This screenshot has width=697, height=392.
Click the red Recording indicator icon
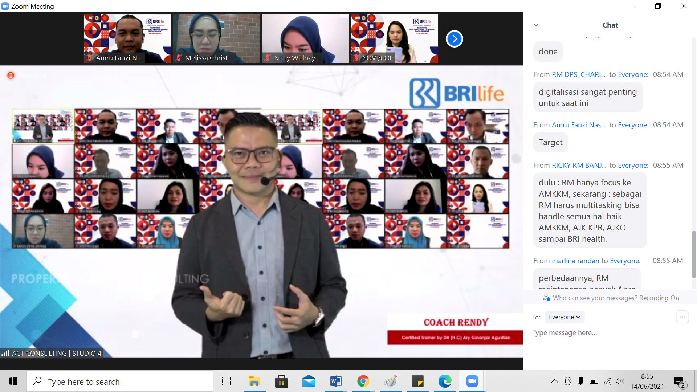pyautogui.click(x=11, y=75)
